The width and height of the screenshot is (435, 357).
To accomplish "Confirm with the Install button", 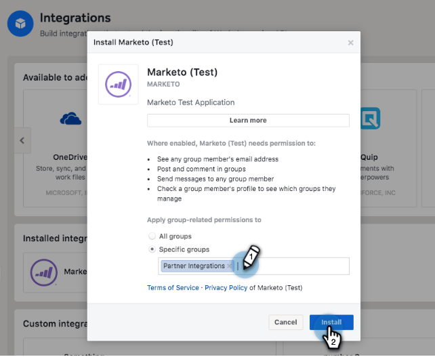I will pos(331,322).
